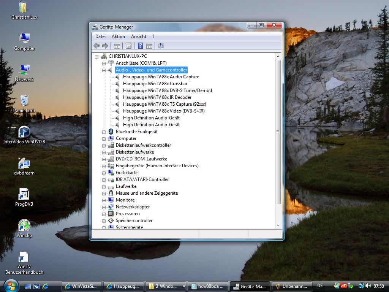The width and height of the screenshot is (389, 292).
Task: Click the scrollbar down arrow in device tree
Action: tap(278, 225)
